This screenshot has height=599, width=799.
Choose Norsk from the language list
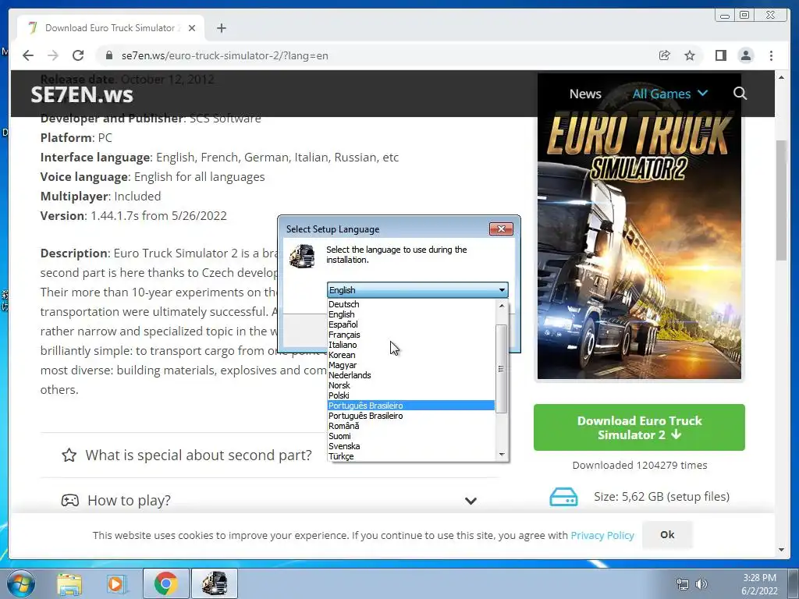click(x=410, y=385)
